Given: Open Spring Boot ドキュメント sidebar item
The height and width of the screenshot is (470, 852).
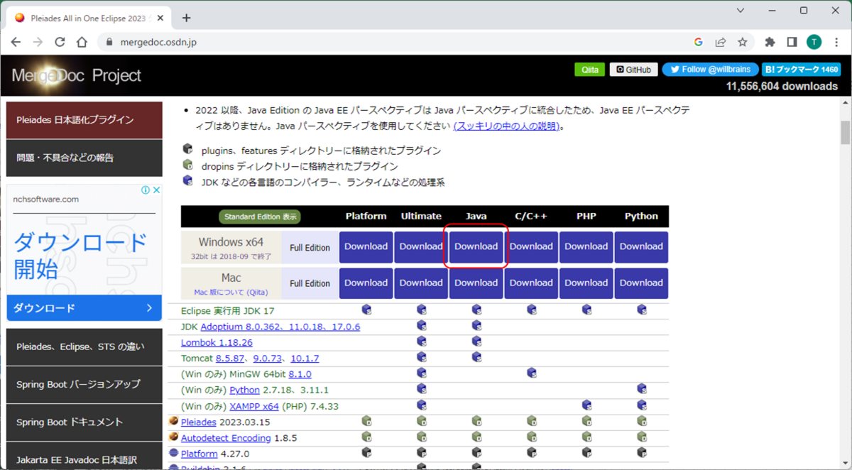Looking at the screenshot, I should tap(84, 422).
